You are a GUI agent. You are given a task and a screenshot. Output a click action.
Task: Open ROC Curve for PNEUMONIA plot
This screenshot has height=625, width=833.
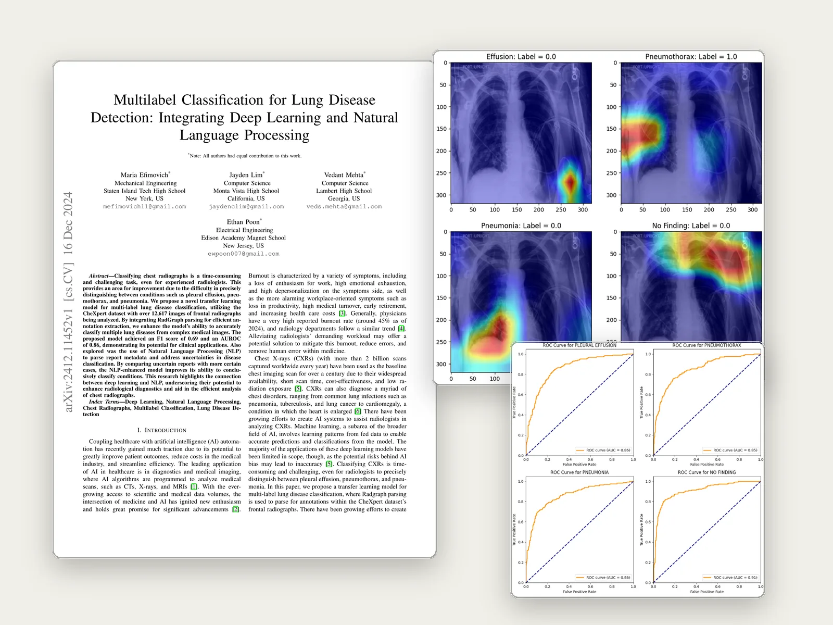click(x=579, y=532)
